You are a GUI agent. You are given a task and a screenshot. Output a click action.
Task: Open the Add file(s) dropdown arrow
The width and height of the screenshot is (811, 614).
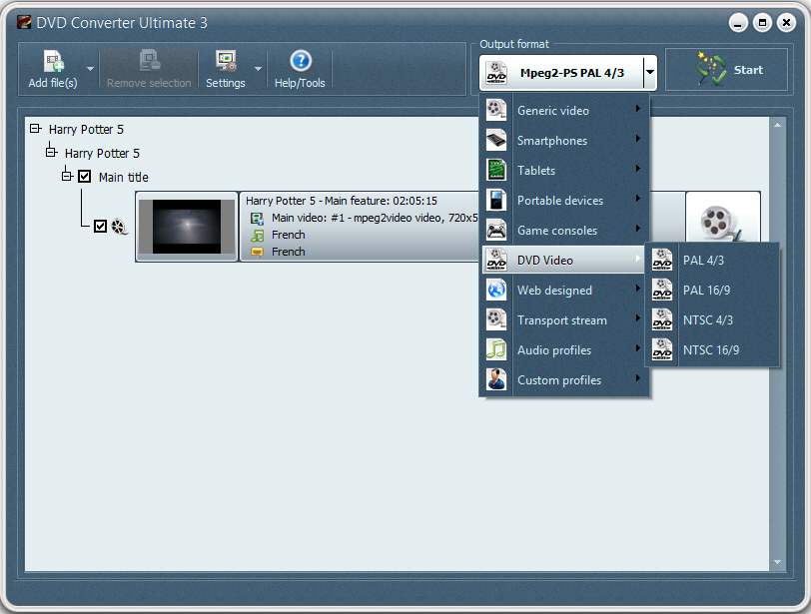click(x=90, y=69)
